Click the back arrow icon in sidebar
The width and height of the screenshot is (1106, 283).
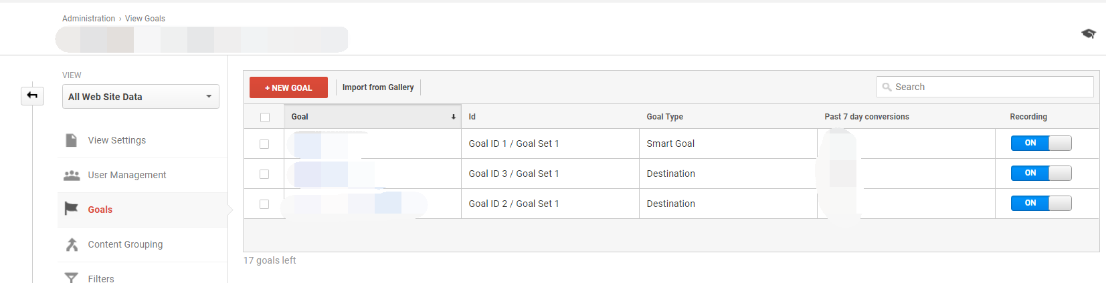point(32,95)
